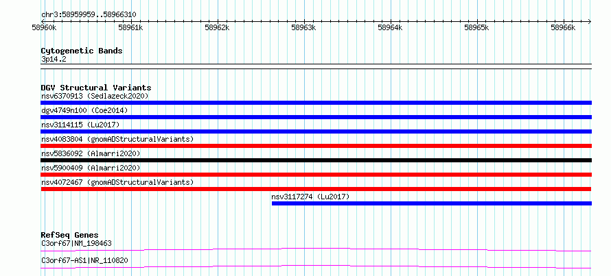The width and height of the screenshot is (611, 276).
Task: Open nsv3117274 (Lu2017) variant label
Action: pos(310,197)
